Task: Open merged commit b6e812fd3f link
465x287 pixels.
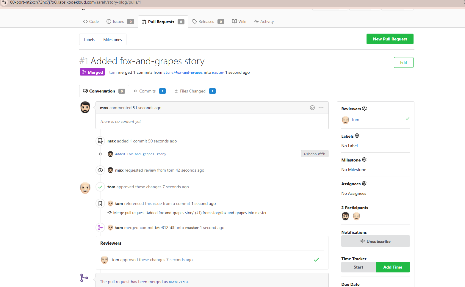Action: (165, 228)
